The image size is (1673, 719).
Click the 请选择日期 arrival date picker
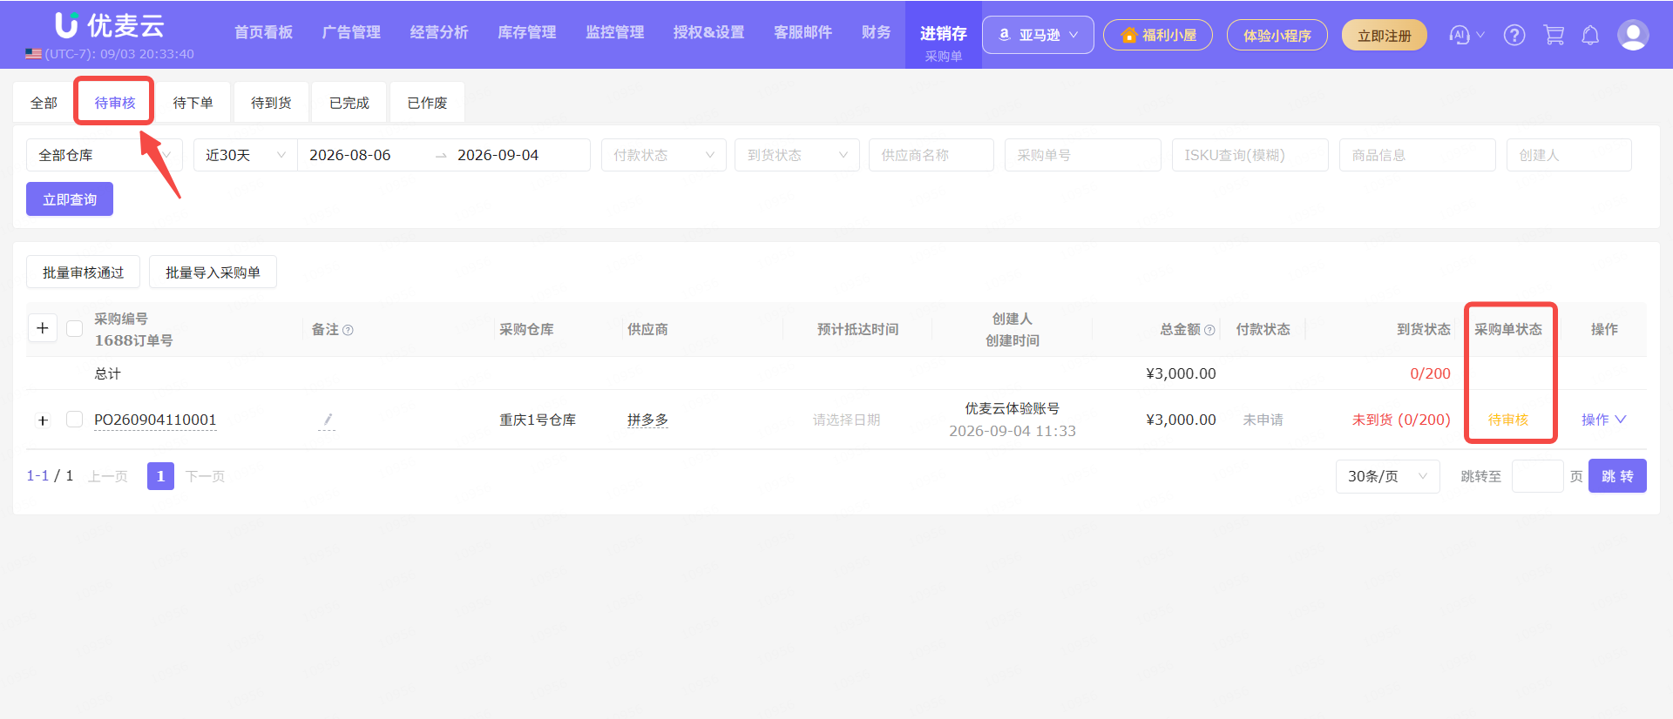[x=846, y=420]
